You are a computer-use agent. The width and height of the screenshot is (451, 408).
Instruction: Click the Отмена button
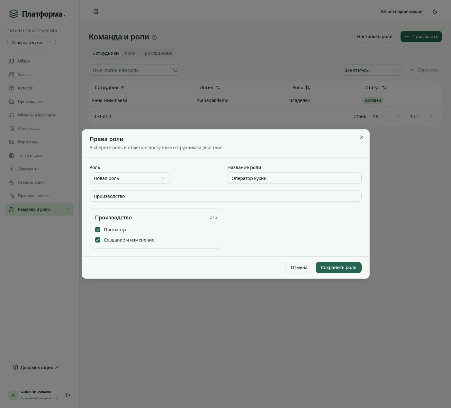pyautogui.click(x=299, y=268)
